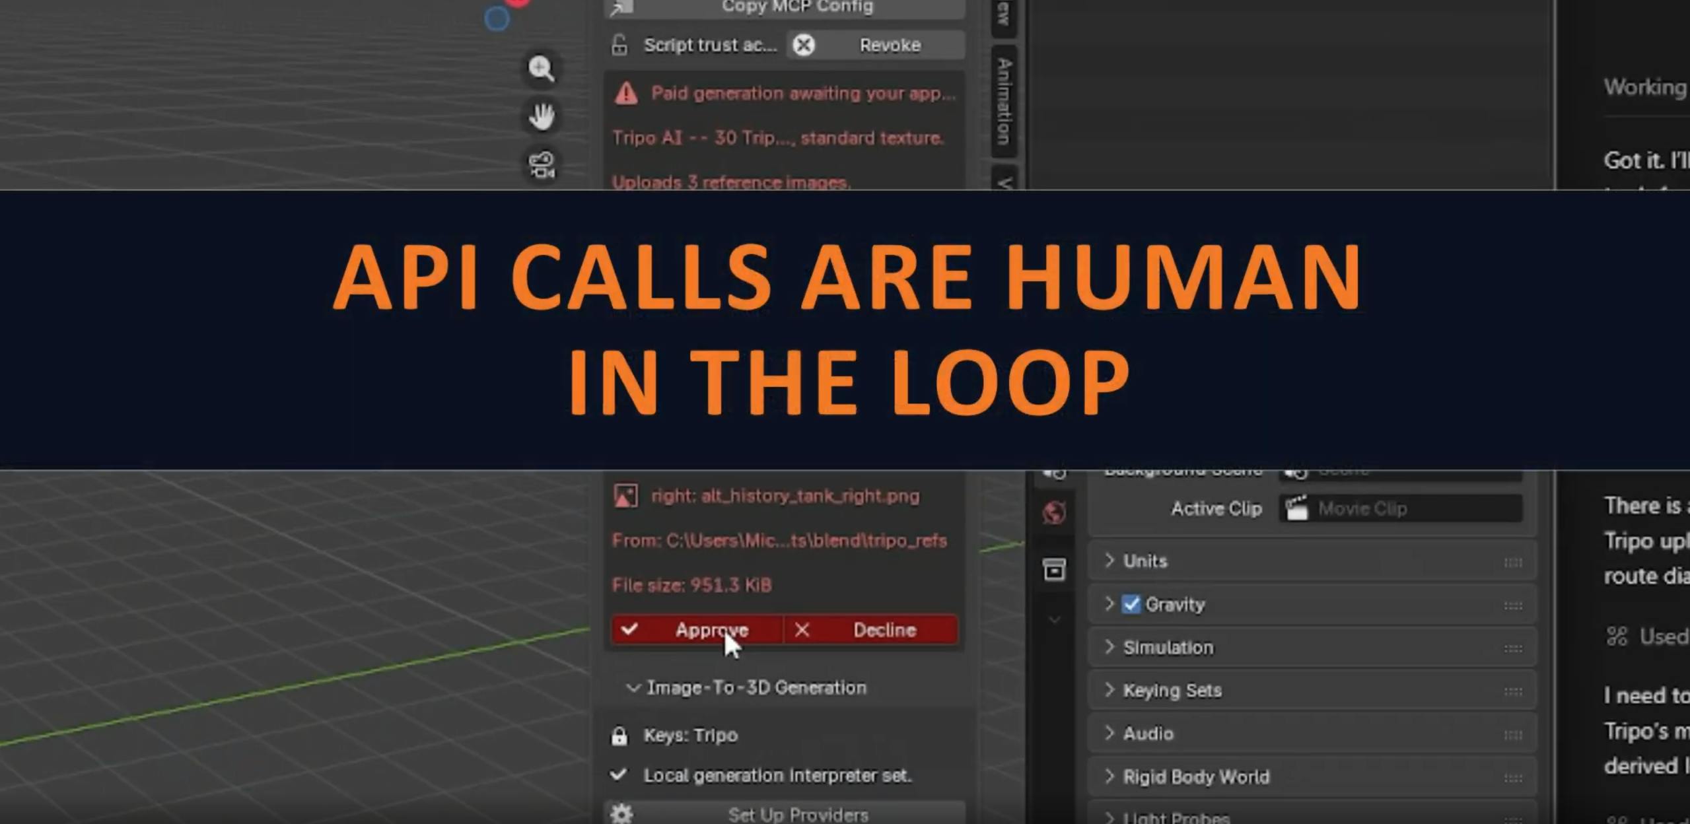Click the Movie Clip clapperboard icon
This screenshot has height=824, width=1690.
pos(1297,508)
